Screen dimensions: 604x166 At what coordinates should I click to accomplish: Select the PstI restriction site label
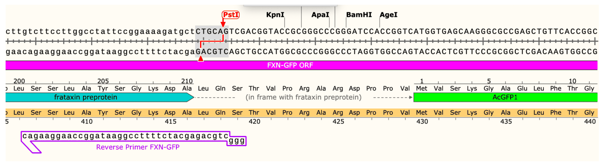(230, 15)
